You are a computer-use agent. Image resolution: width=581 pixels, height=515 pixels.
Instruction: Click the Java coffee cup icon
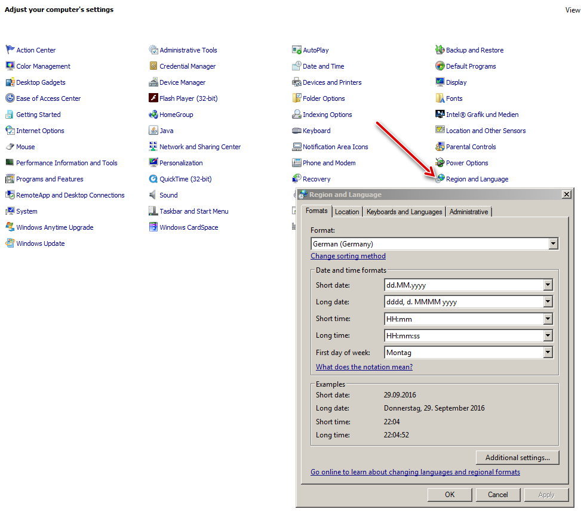point(153,131)
